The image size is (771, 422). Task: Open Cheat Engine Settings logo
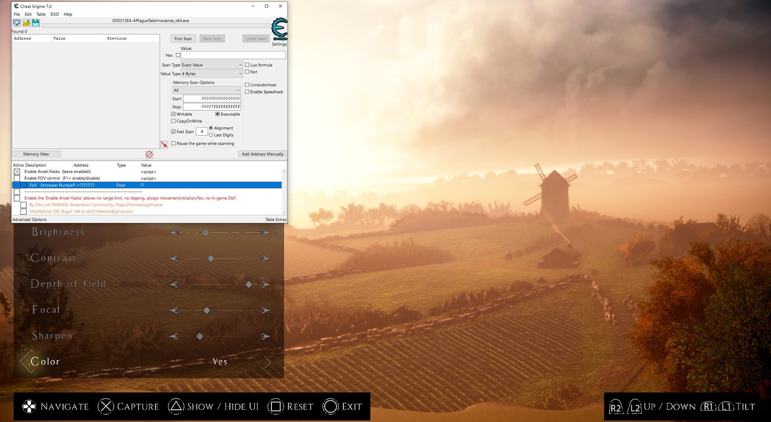(x=279, y=29)
